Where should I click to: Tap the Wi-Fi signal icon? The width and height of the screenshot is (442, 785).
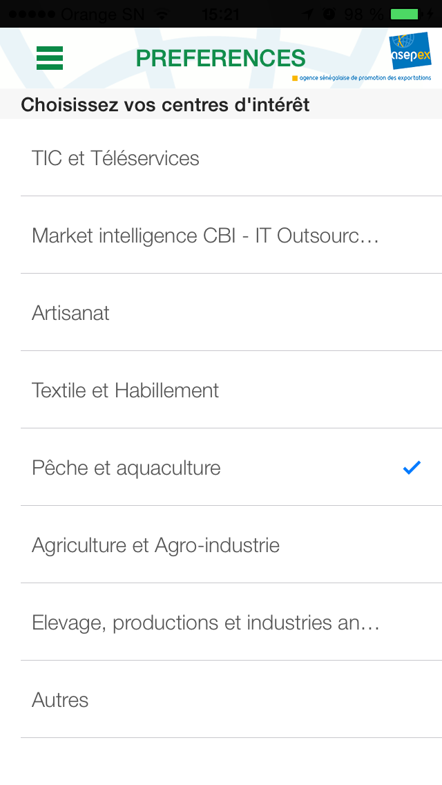point(162,14)
